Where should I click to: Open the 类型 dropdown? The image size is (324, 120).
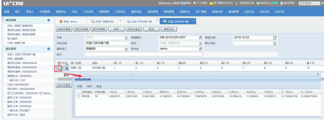tap(200, 43)
